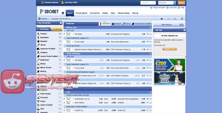
Task: Favourite the ABA Liga league under Money Line
Action: click(65, 30)
